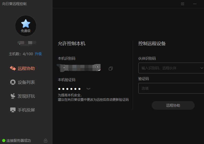
Task: Click the 允许控制本机 heading
Action: (x=72, y=43)
